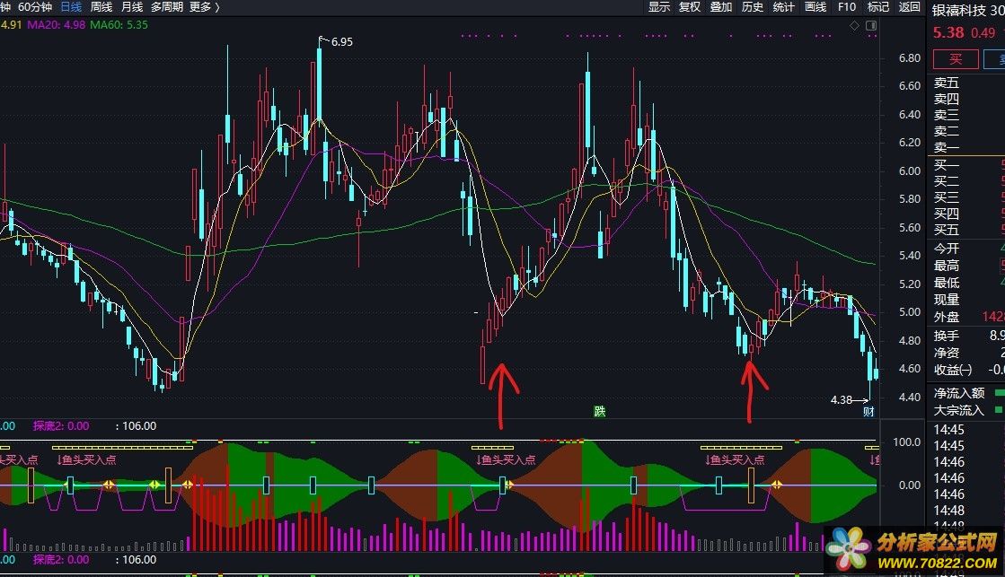The height and width of the screenshot is (577, 1005).
Task: Open the 显示 display menu
Action: point(659,7)
